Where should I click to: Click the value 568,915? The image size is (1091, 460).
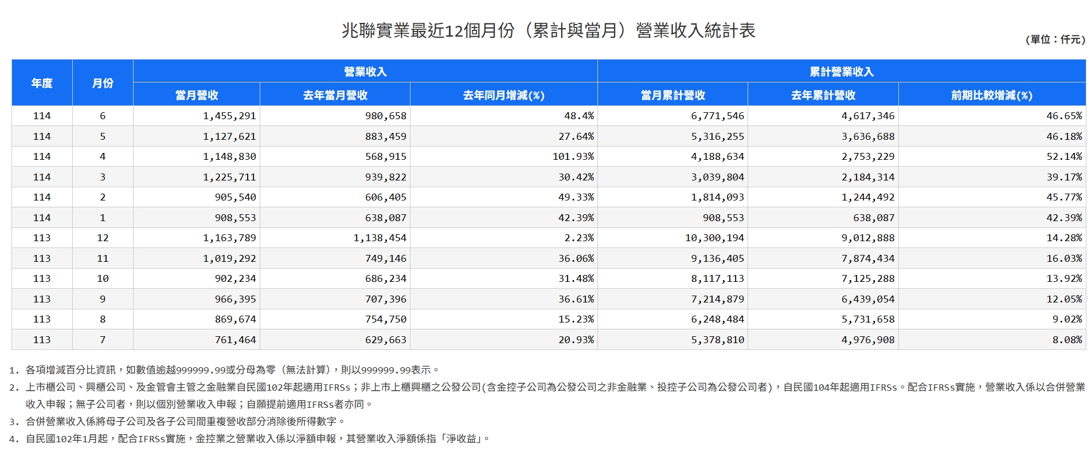386,156
